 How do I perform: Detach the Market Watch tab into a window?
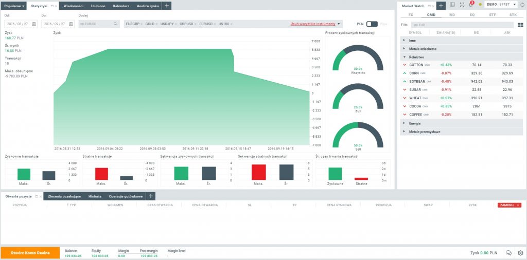429,6
